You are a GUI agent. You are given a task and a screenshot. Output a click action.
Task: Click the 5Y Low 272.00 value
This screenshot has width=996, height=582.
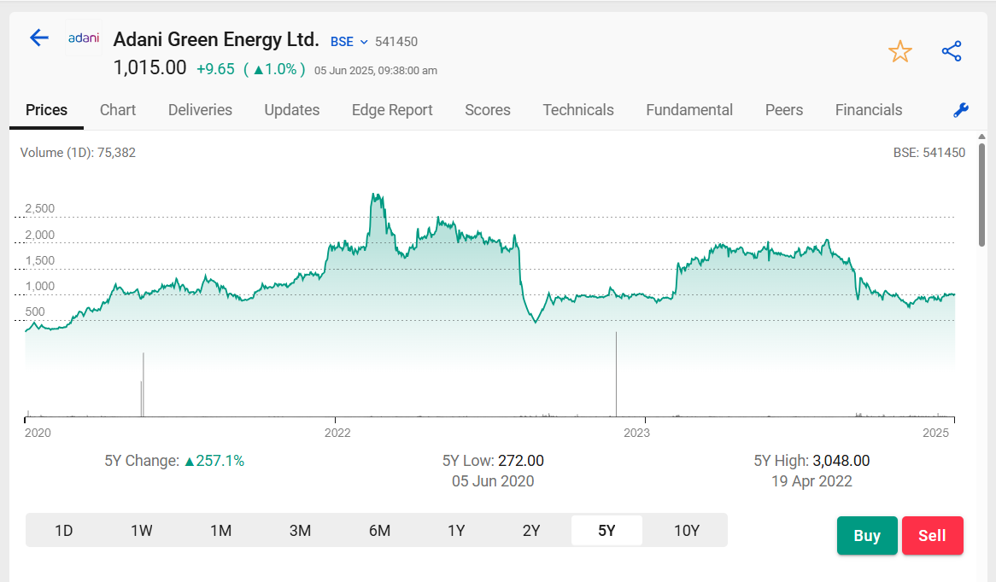(x=521, y=461)
